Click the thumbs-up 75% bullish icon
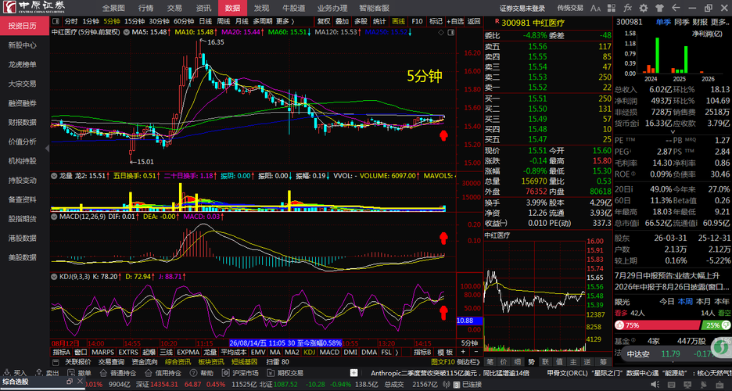Screen dimensions: 732x391 point(619,325)
